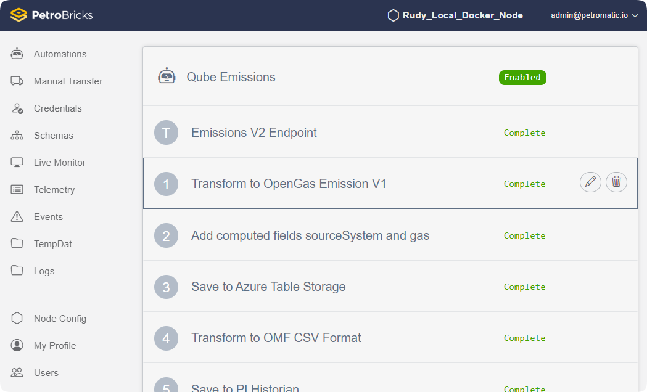Select the Qube Emissions title
The height and width of the screenshot is (392, 647).
coord(231,77)
